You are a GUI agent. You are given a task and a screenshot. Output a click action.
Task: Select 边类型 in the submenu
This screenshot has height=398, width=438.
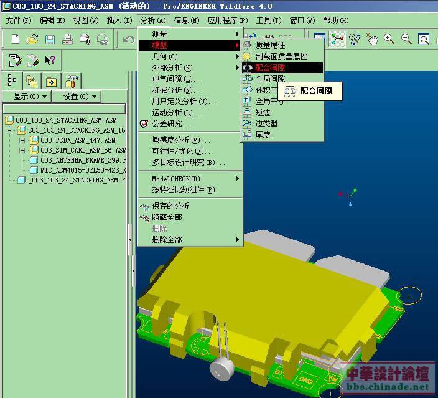coord(282,123)
